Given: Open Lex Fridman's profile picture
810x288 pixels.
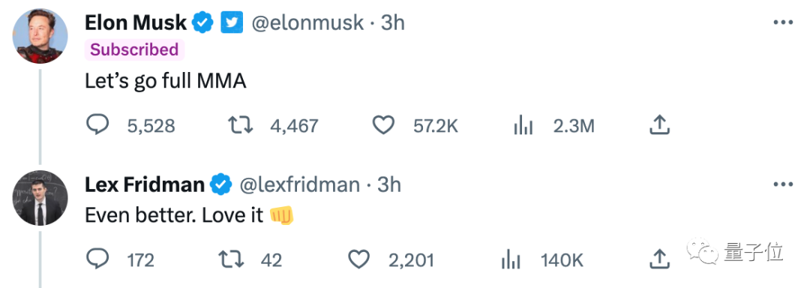Looking at the screenshot, I should (40, 198).
